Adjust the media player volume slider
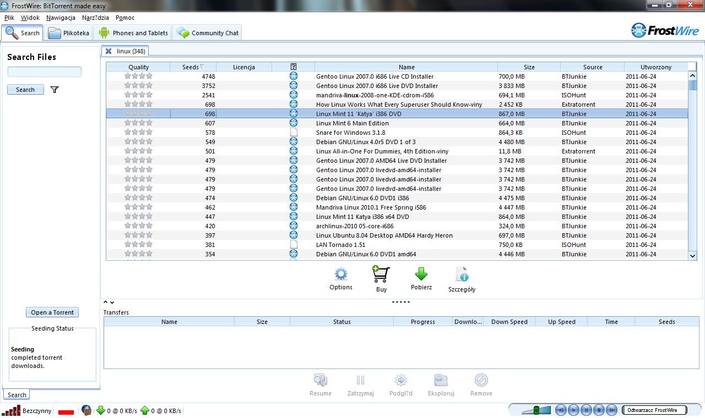 (536, 410)
